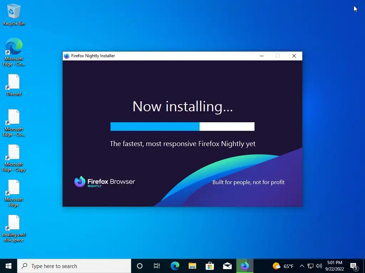Click "Built for people, not for profit" text
The height and width of the screenshot is (273, 365).
click(x=248, y=182)
